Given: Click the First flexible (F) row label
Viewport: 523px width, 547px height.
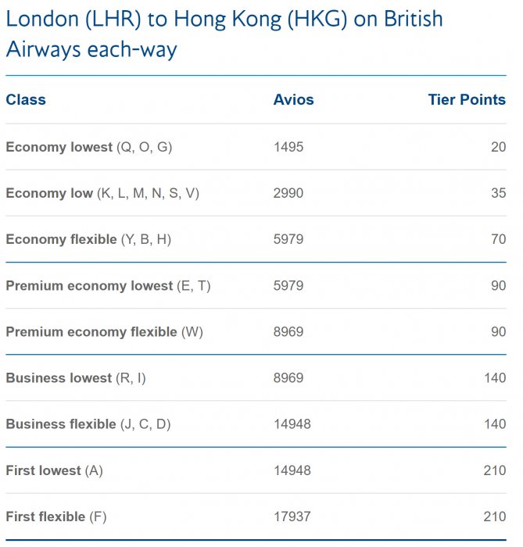Looking at the screenshot, I should (56, 517).
